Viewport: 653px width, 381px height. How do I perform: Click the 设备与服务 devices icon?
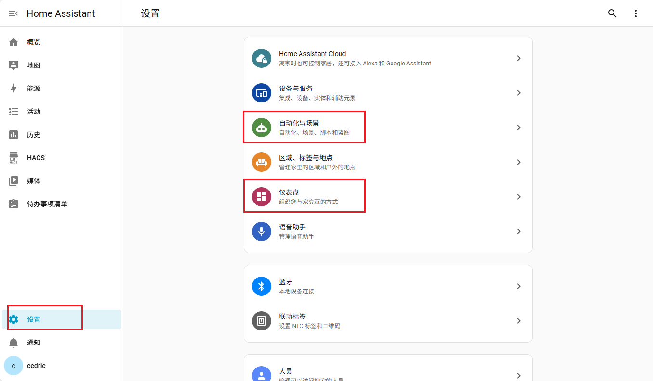(x=261, y=93)
